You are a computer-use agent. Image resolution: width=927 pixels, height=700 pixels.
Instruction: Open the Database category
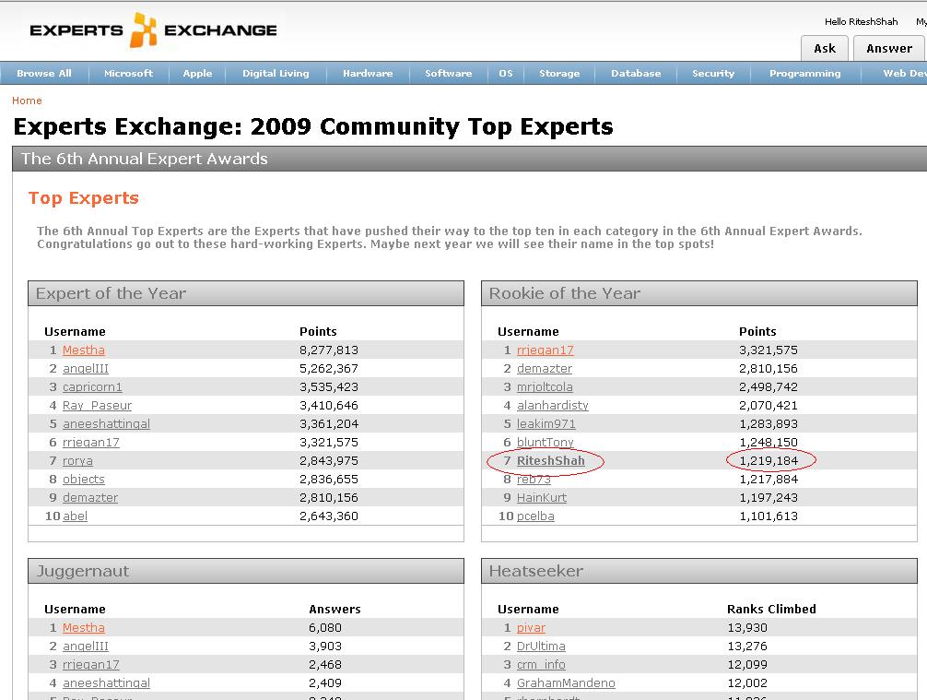point(636,74)
